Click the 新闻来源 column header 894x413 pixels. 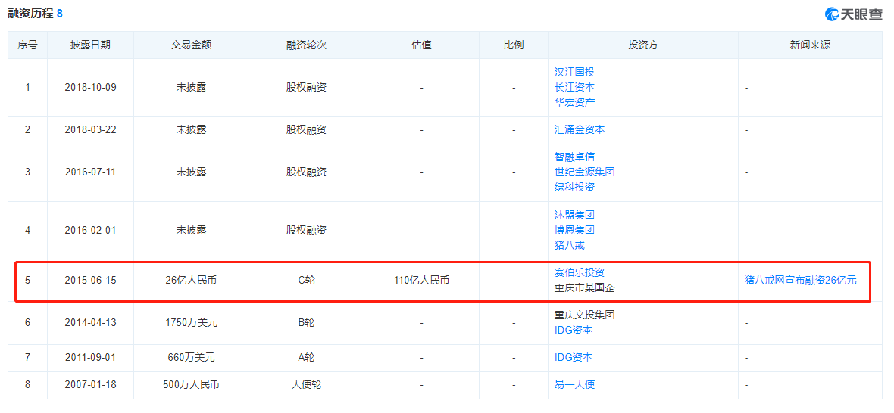(x=810, y=45)
